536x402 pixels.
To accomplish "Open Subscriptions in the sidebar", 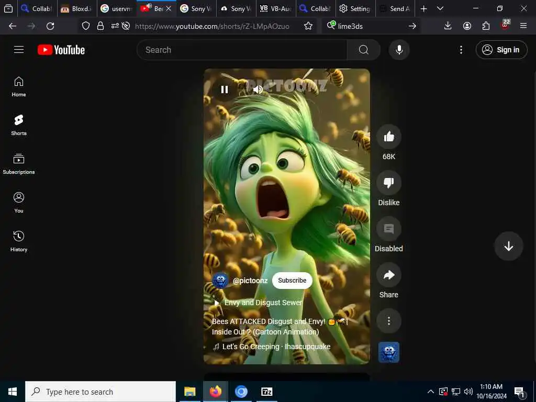I will [19, 164].
